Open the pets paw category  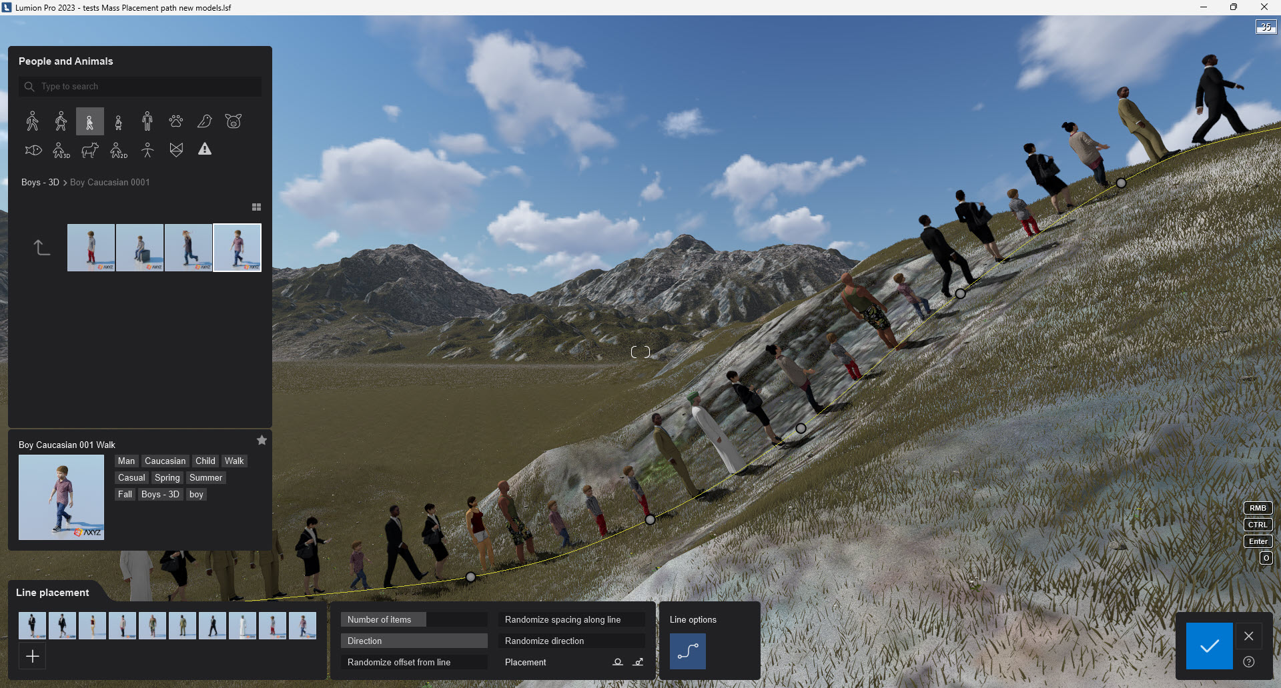click(175, 121)
